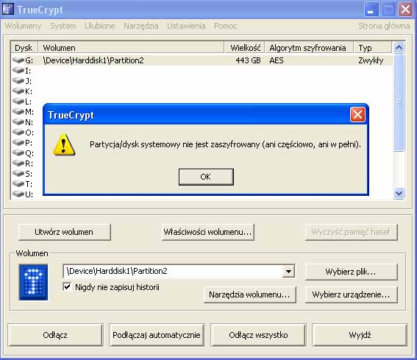417x360 pixels.
Task: Select drive T: icon in list
Action: pyautogui.click(x=18, y=184)
